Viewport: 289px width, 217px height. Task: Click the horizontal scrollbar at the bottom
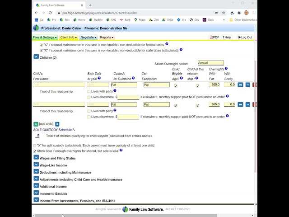pyautogui.click(x=126, y=215)
